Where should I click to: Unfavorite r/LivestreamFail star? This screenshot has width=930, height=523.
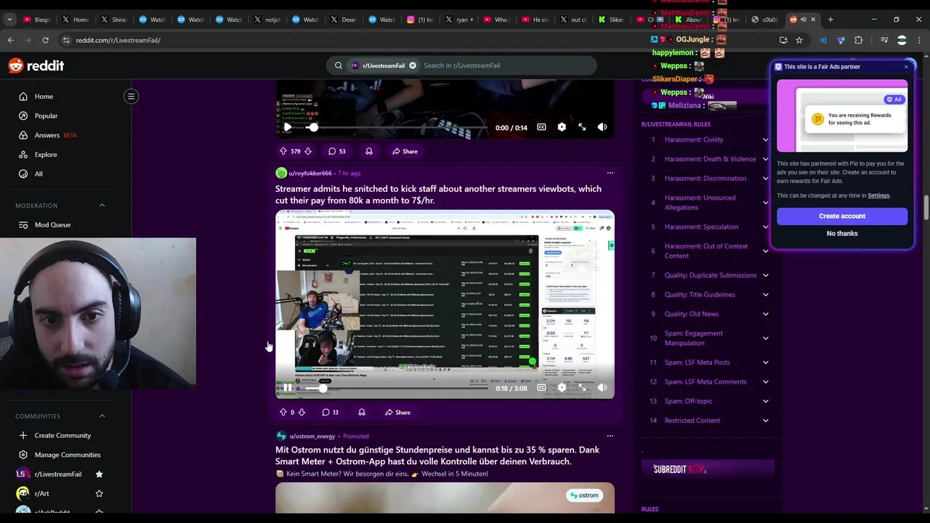99,474
